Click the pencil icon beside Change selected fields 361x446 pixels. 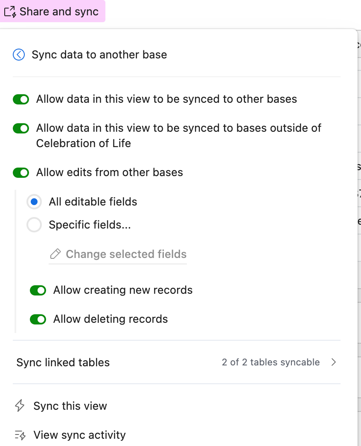[55, 254]
